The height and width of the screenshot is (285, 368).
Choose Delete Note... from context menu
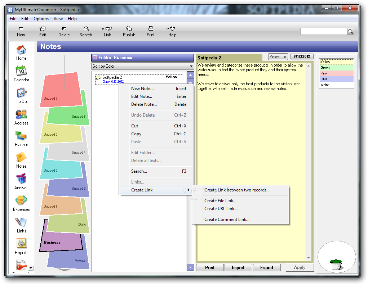point(156,104)
